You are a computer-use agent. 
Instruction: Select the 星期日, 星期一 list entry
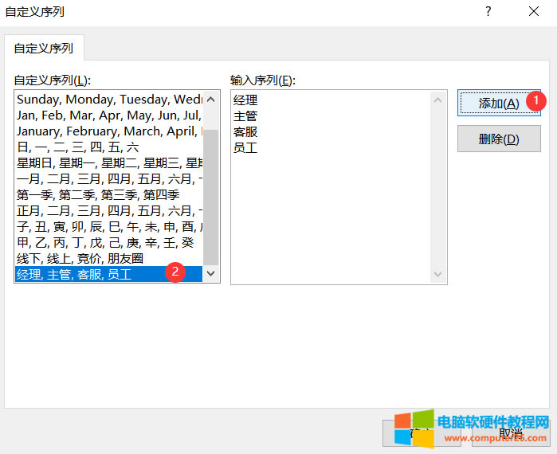tap(109, 163)
